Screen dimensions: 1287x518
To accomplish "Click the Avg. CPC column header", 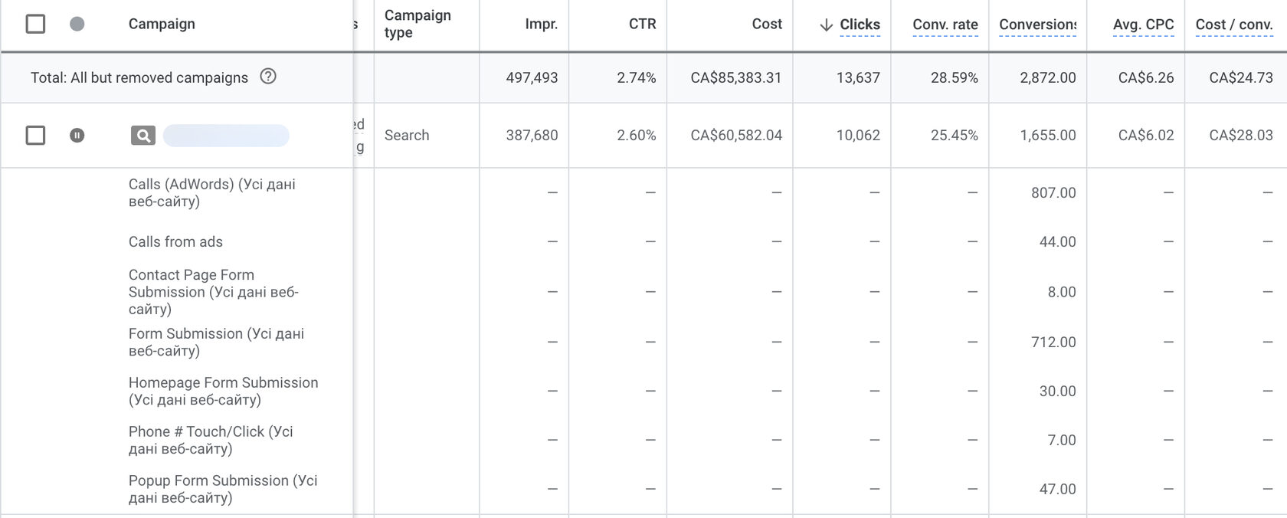I will pos(1143,25).
